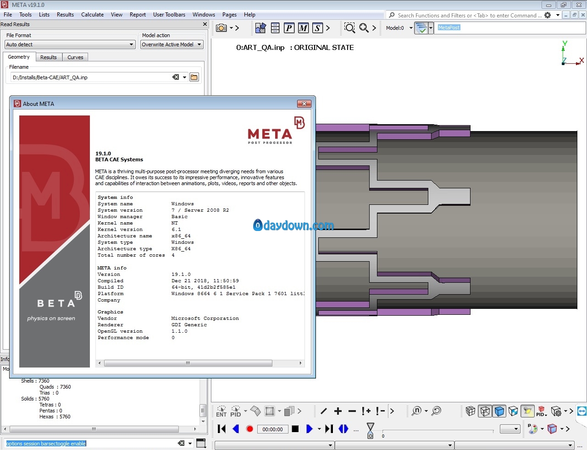This screenshot has width=587, height=450.
Task: Play animation forward
Action: pos(310,429)
